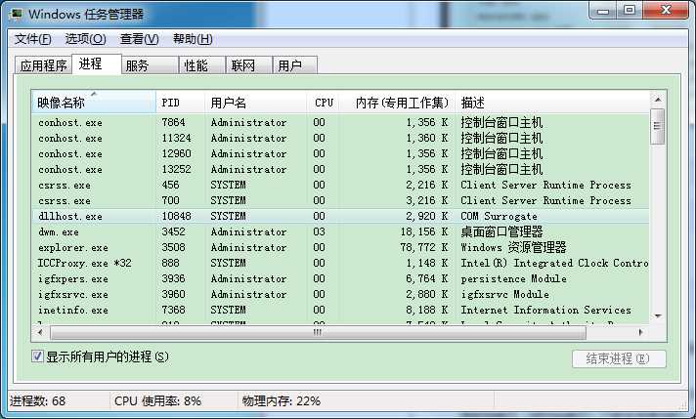Select the inetinfo.exe process row
This screenshot has height=419, width=696.
(x=340, y=310)
